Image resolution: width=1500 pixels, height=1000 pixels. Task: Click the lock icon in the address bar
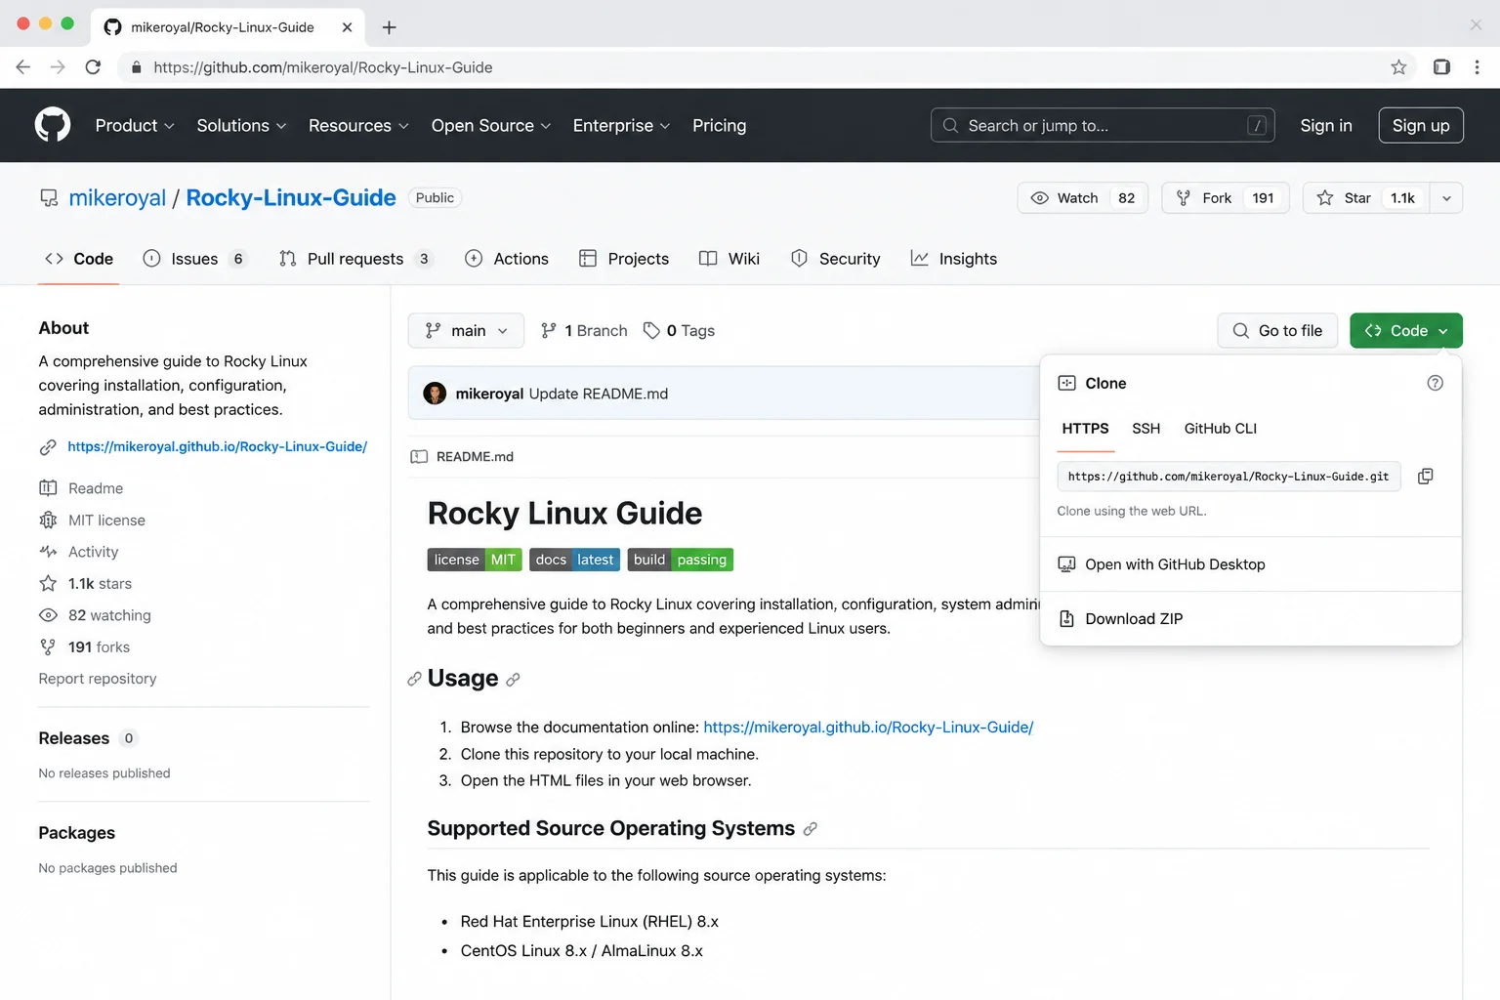coord(136,67)
